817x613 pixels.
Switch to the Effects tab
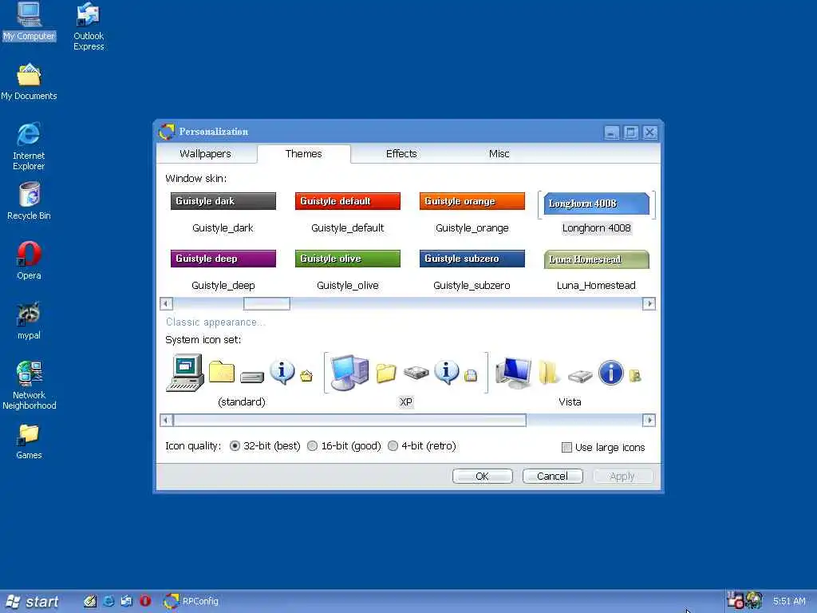[x=401, y=154]
